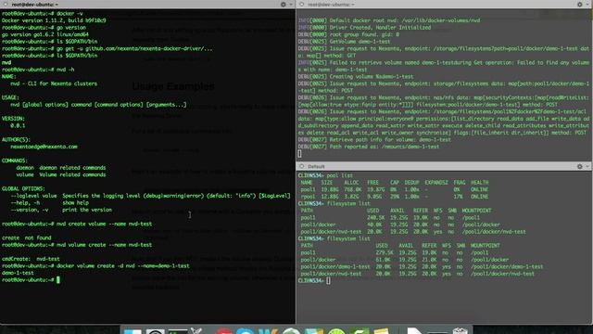Viewport: 593px width, 334px height.
Task: Open the gear settings icon of the left terminal pane
Action: [284, 5]
